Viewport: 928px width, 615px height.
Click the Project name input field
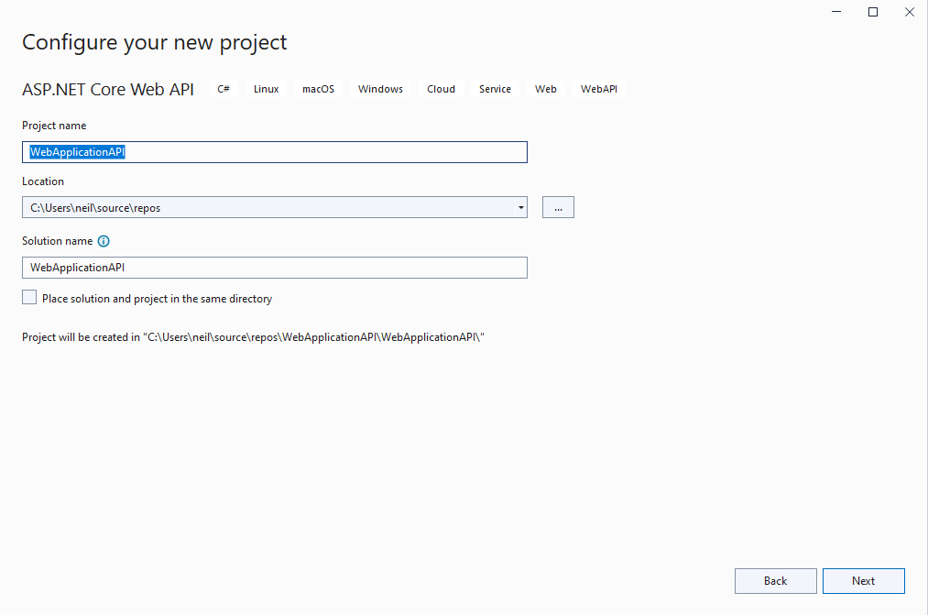[275, 152]
